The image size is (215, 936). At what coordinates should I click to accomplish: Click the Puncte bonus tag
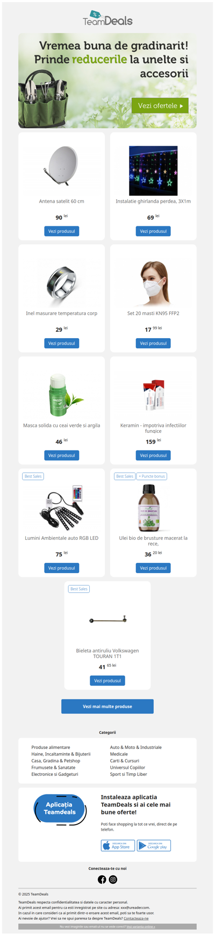pyautogui.click(x=152, y=476)
